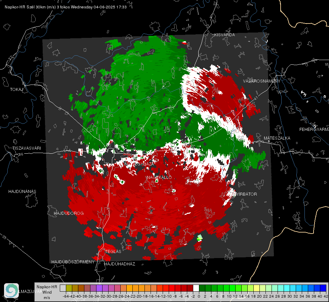Select the pale yellow swatch above the 18 label
Screen dimensions: 329x302
coord(257,288)
